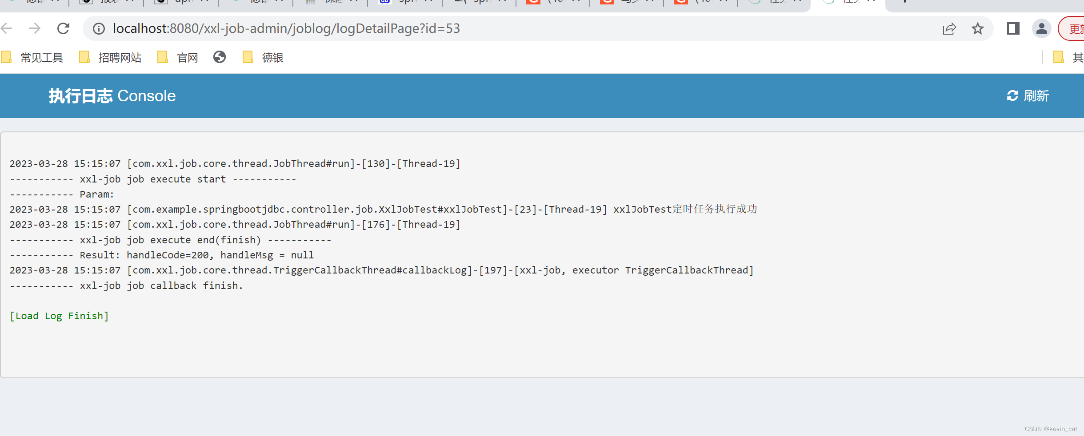Click the JobThread#run [176] log line
Viewport: 1084px width, 436px height.
[235, 225]
